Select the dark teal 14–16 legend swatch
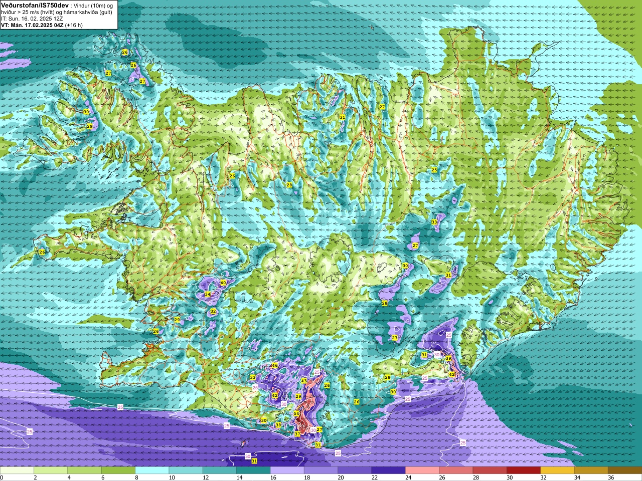This screenshot has width=642, height=481. [253, 470]
